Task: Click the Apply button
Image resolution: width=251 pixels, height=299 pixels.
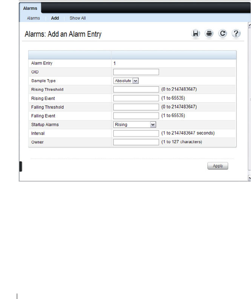Action: [x=218, y=166]
